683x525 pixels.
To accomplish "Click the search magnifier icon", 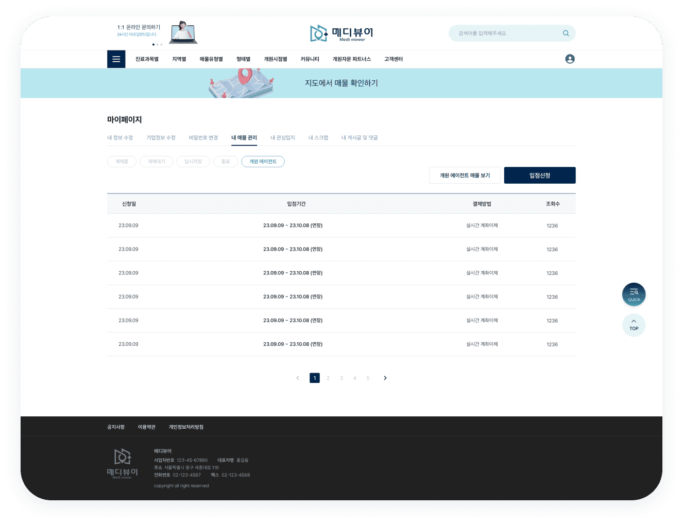I will click(x=566, y=33).
